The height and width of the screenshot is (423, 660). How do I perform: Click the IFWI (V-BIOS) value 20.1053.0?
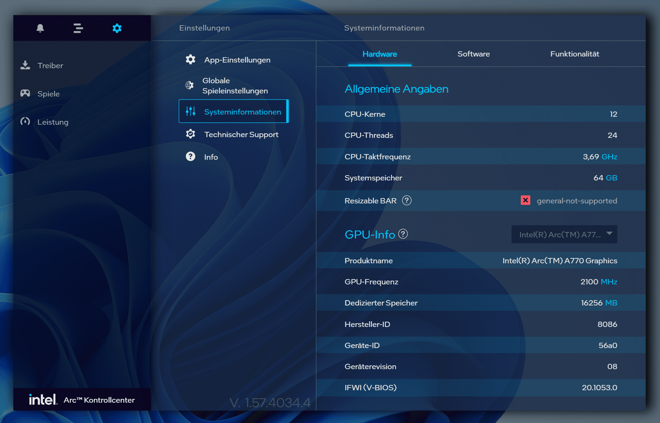(x=599, y=388)
